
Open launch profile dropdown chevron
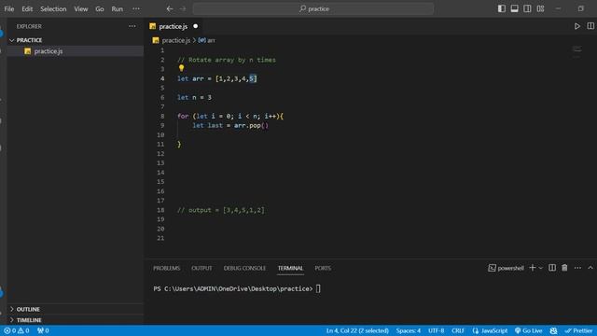pyautogui.click(x=541, y=268)
